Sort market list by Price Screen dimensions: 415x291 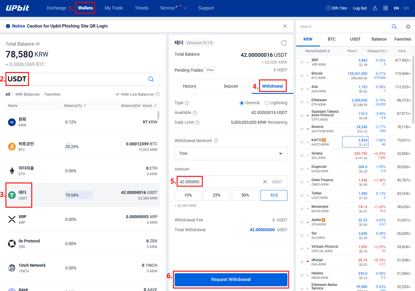[352, 51]
